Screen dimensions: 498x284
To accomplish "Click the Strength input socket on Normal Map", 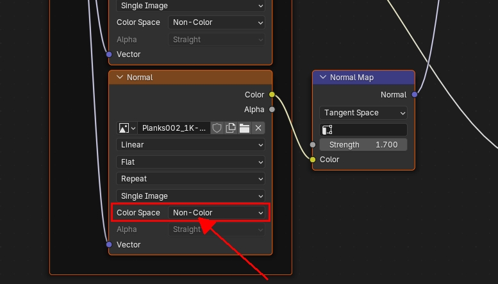I will pos(313,145).
